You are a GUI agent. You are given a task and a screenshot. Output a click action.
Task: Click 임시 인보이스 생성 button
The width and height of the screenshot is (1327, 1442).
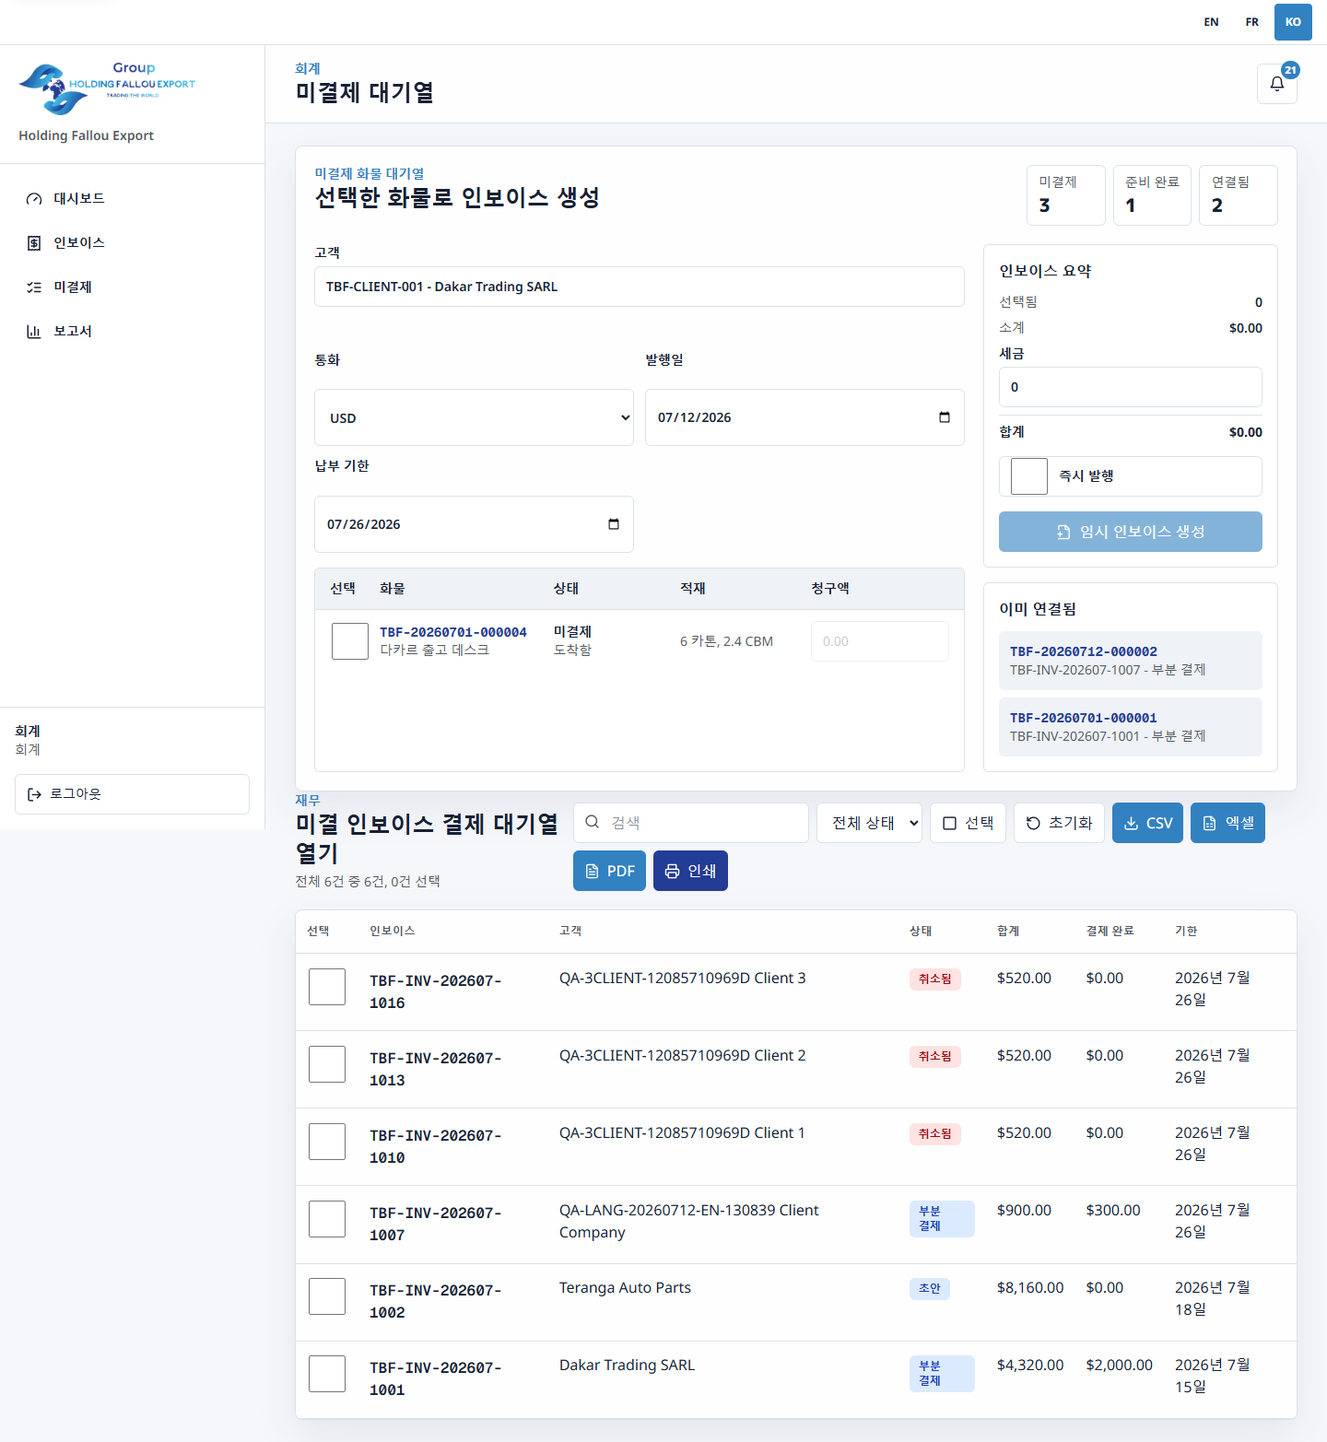click(x=1131, y=532)
